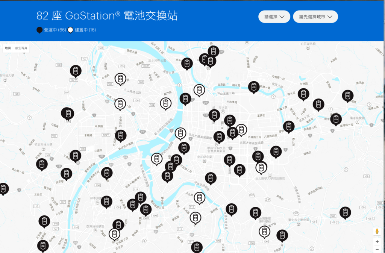
Task: Select the white station marker right of 永貞路
Action: click(x=196, y=218)
